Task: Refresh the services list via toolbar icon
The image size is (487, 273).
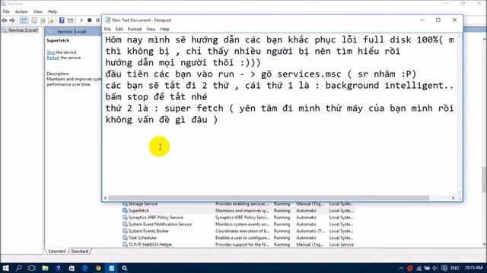Action: pos(43,20)
